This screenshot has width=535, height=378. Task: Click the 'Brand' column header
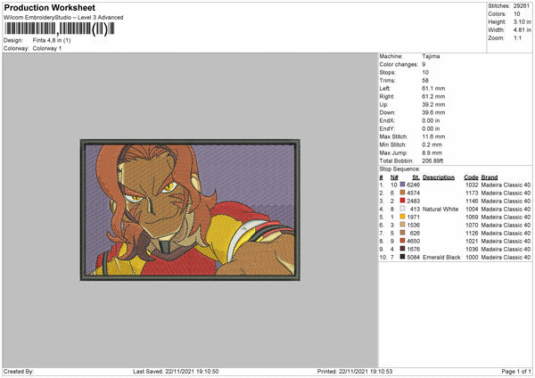click(490, 177)
